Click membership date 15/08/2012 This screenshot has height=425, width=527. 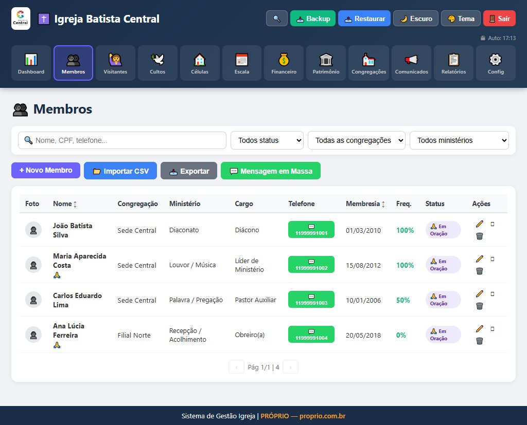tap(363, 265)
